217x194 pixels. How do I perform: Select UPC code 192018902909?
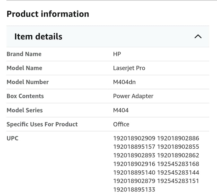[134, 138]
